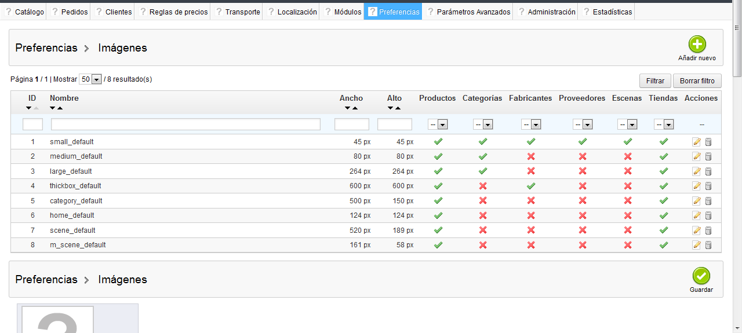Screen dimensions: 742x333
Task: Open the Estadísticas tab
Action: 606,12
